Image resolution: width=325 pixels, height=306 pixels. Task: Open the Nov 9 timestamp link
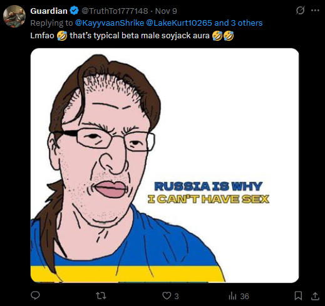pos(166,11)
